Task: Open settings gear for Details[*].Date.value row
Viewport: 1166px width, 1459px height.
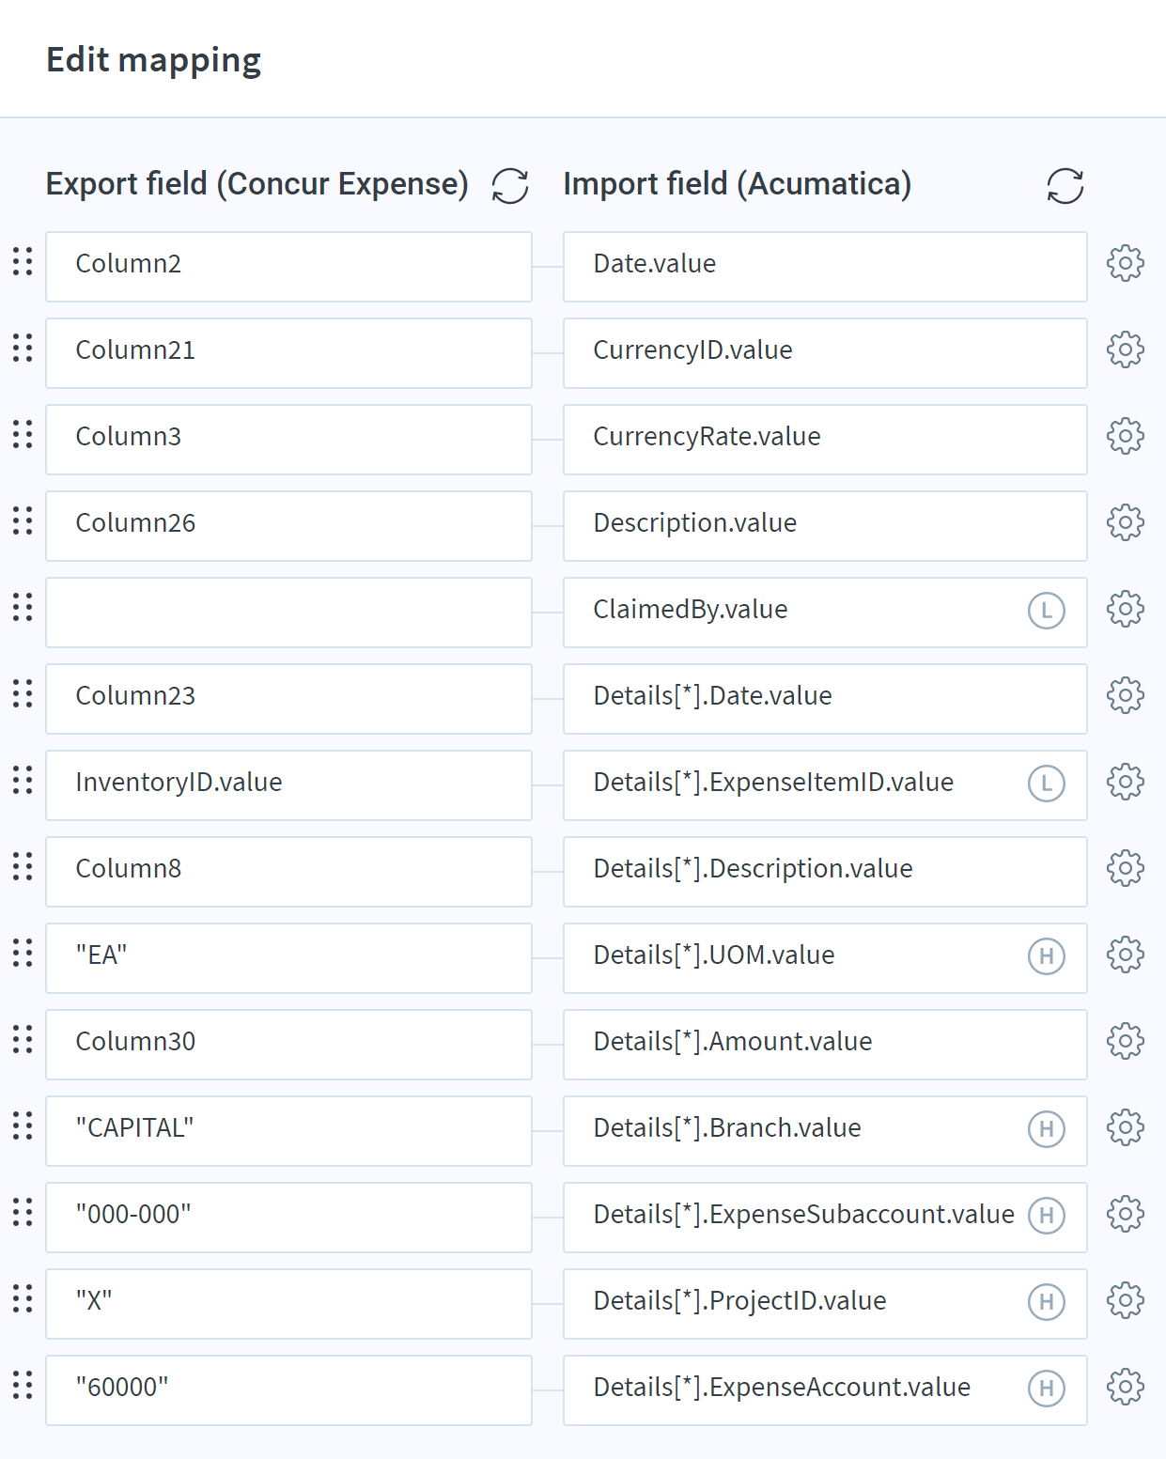Action: click(1126, 696)
